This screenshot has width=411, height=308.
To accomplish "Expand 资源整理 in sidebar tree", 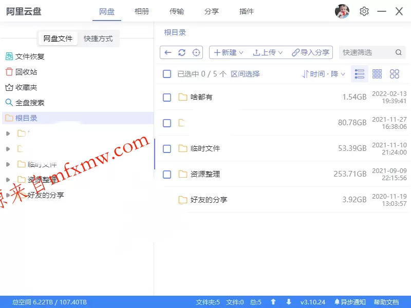I will point(8,180).
